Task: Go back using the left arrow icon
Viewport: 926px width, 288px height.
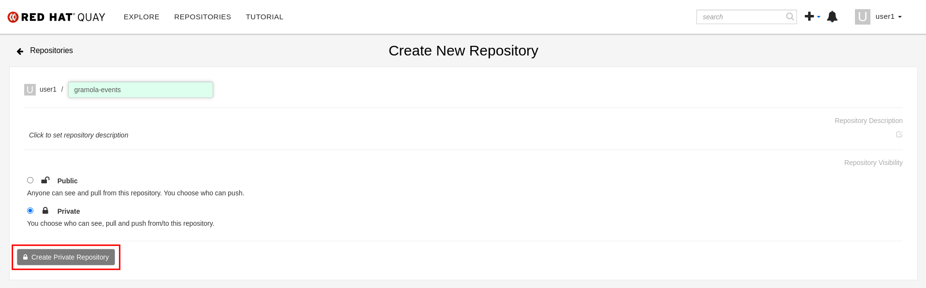Action: tap(19, 51)
